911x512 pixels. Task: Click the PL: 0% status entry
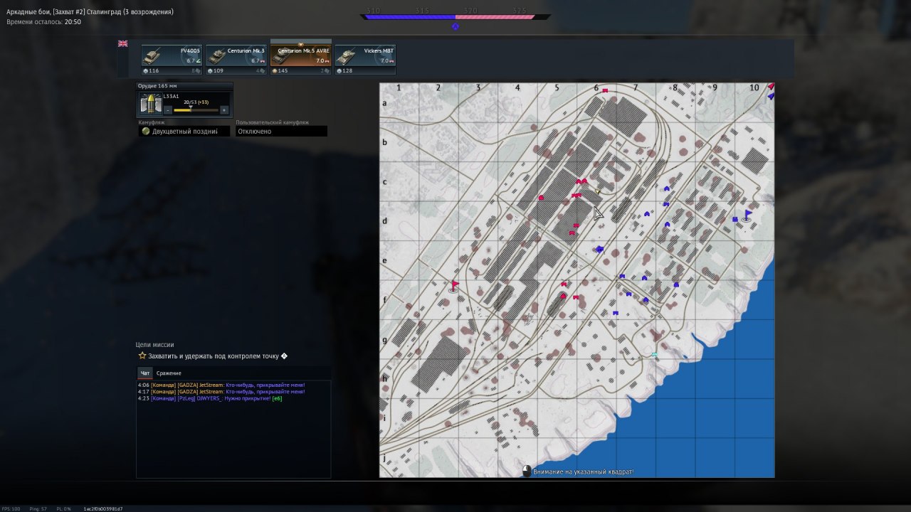63,508
